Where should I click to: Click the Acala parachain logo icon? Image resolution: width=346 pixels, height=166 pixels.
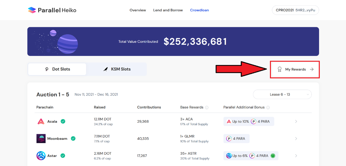coord(41,121)
